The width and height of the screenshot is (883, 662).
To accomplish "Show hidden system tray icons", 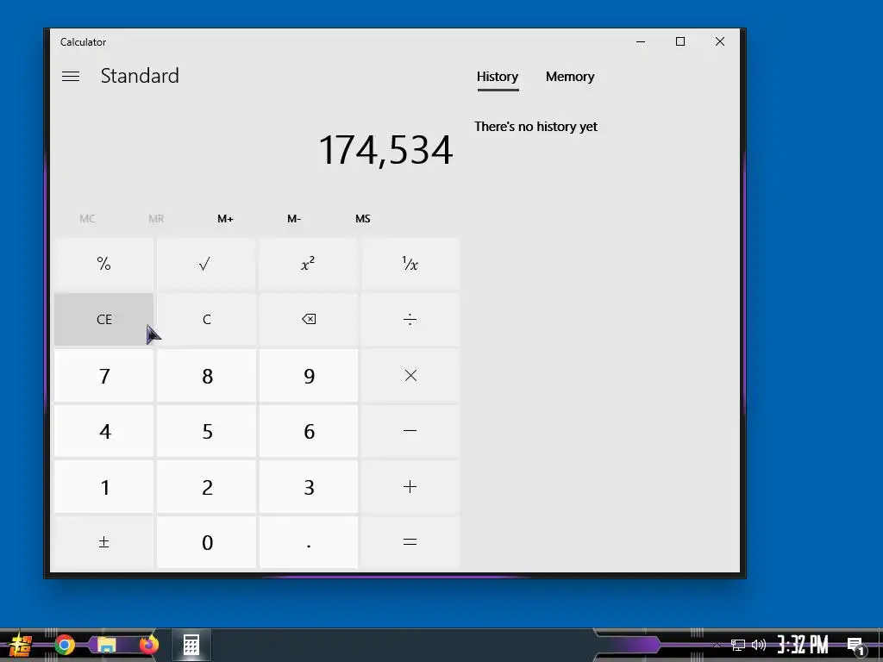I will (x=717, y=645).
